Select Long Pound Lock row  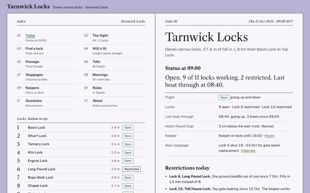tap(81, 169)
